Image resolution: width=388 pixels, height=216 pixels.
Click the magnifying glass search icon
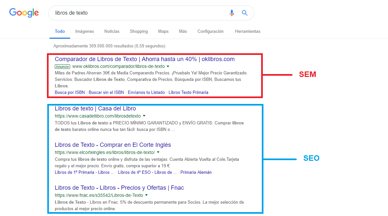tap(245, 13)
